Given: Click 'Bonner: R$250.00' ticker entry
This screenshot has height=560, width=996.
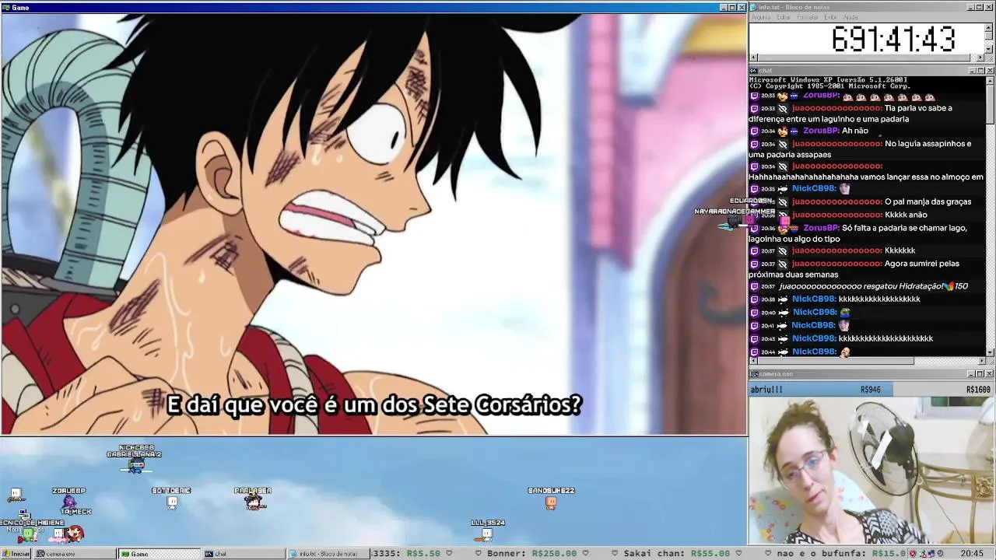Looking at the screenshot, I should 531,554.
